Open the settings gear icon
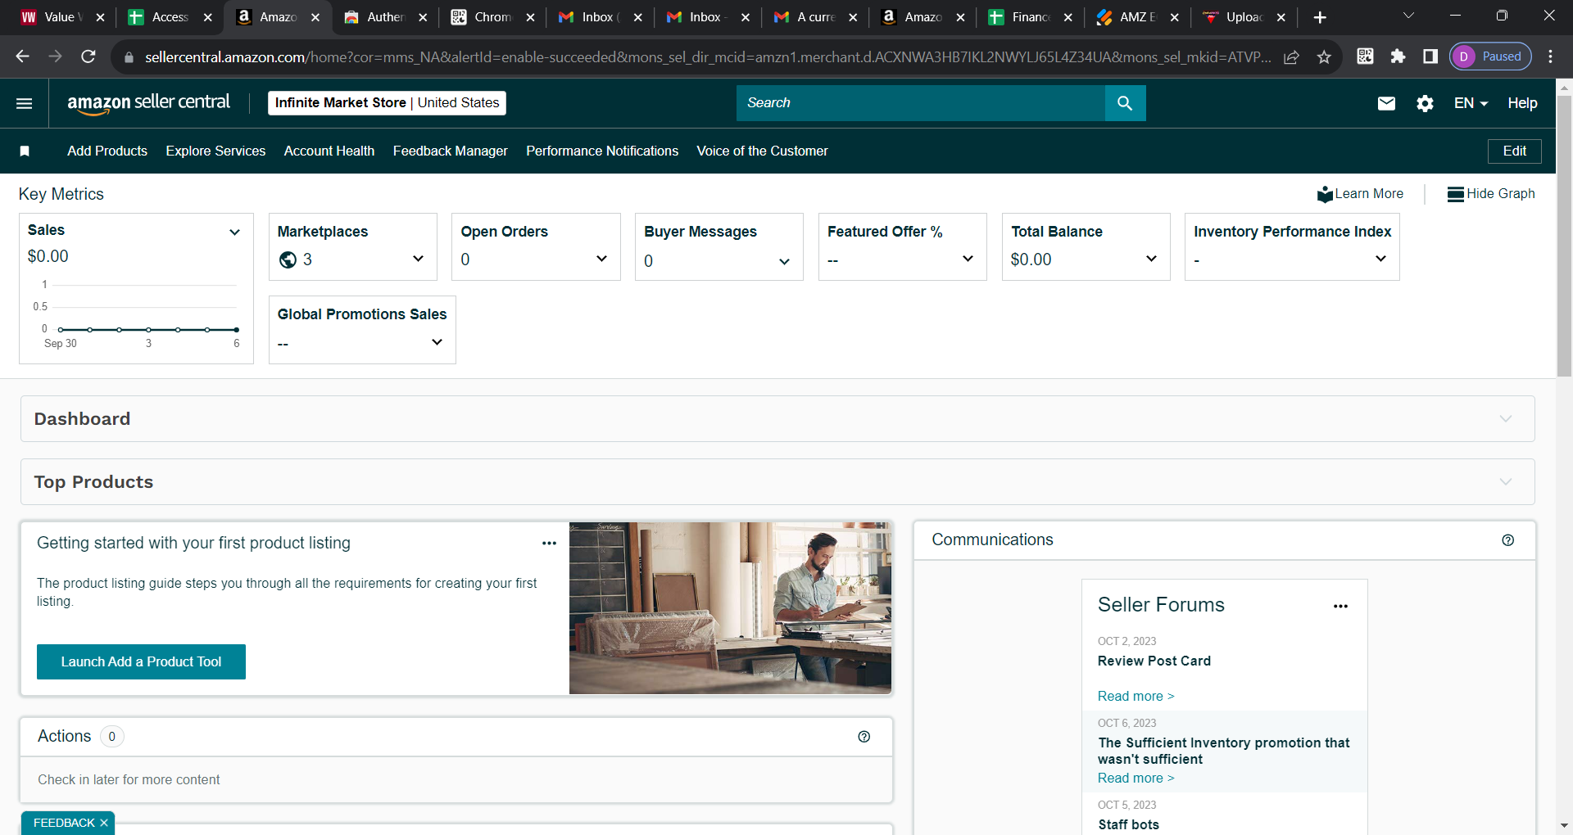The width and height of the screenshot is (1573, 835). (x=1425, y=103)
